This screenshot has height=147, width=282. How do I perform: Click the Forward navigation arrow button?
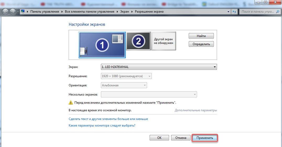coord(13,12)
